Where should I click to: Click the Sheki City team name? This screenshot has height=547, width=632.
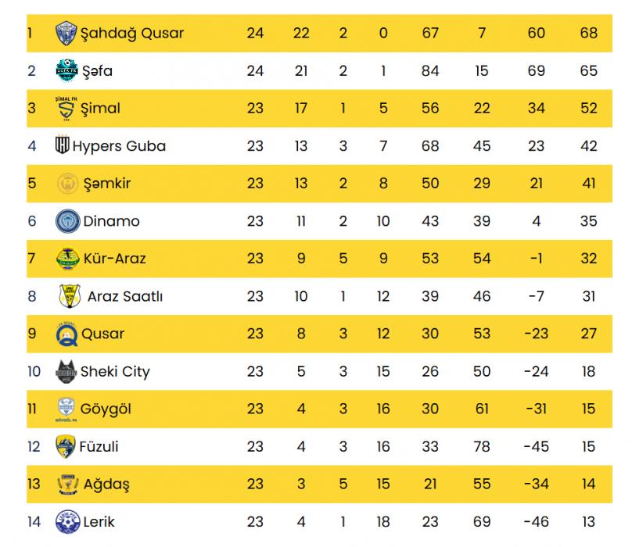(115, 372)
